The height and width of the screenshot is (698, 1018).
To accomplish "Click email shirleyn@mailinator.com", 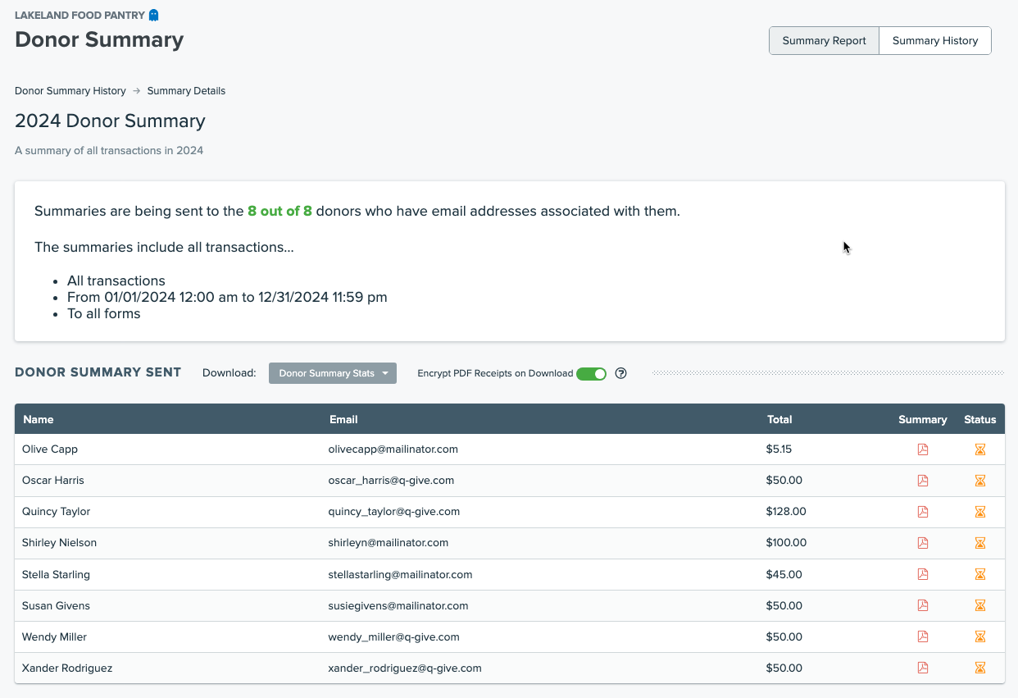I will tap(388, 543).
